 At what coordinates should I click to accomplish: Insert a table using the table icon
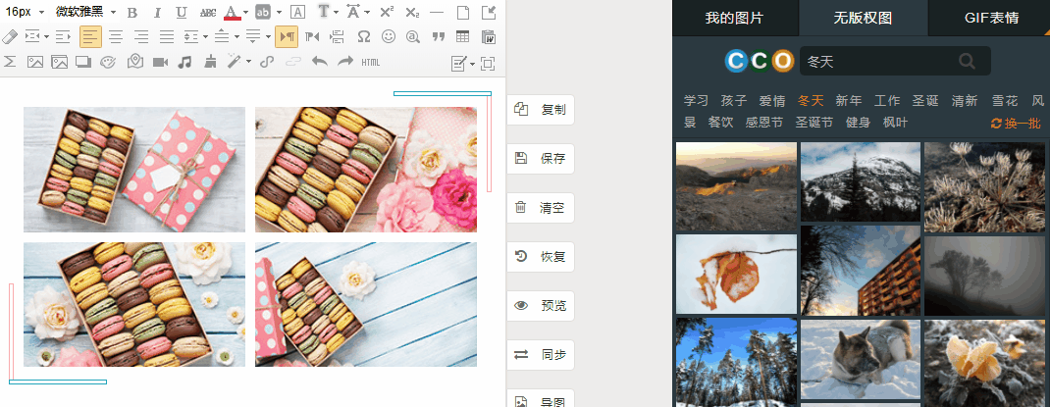[463, 37]
